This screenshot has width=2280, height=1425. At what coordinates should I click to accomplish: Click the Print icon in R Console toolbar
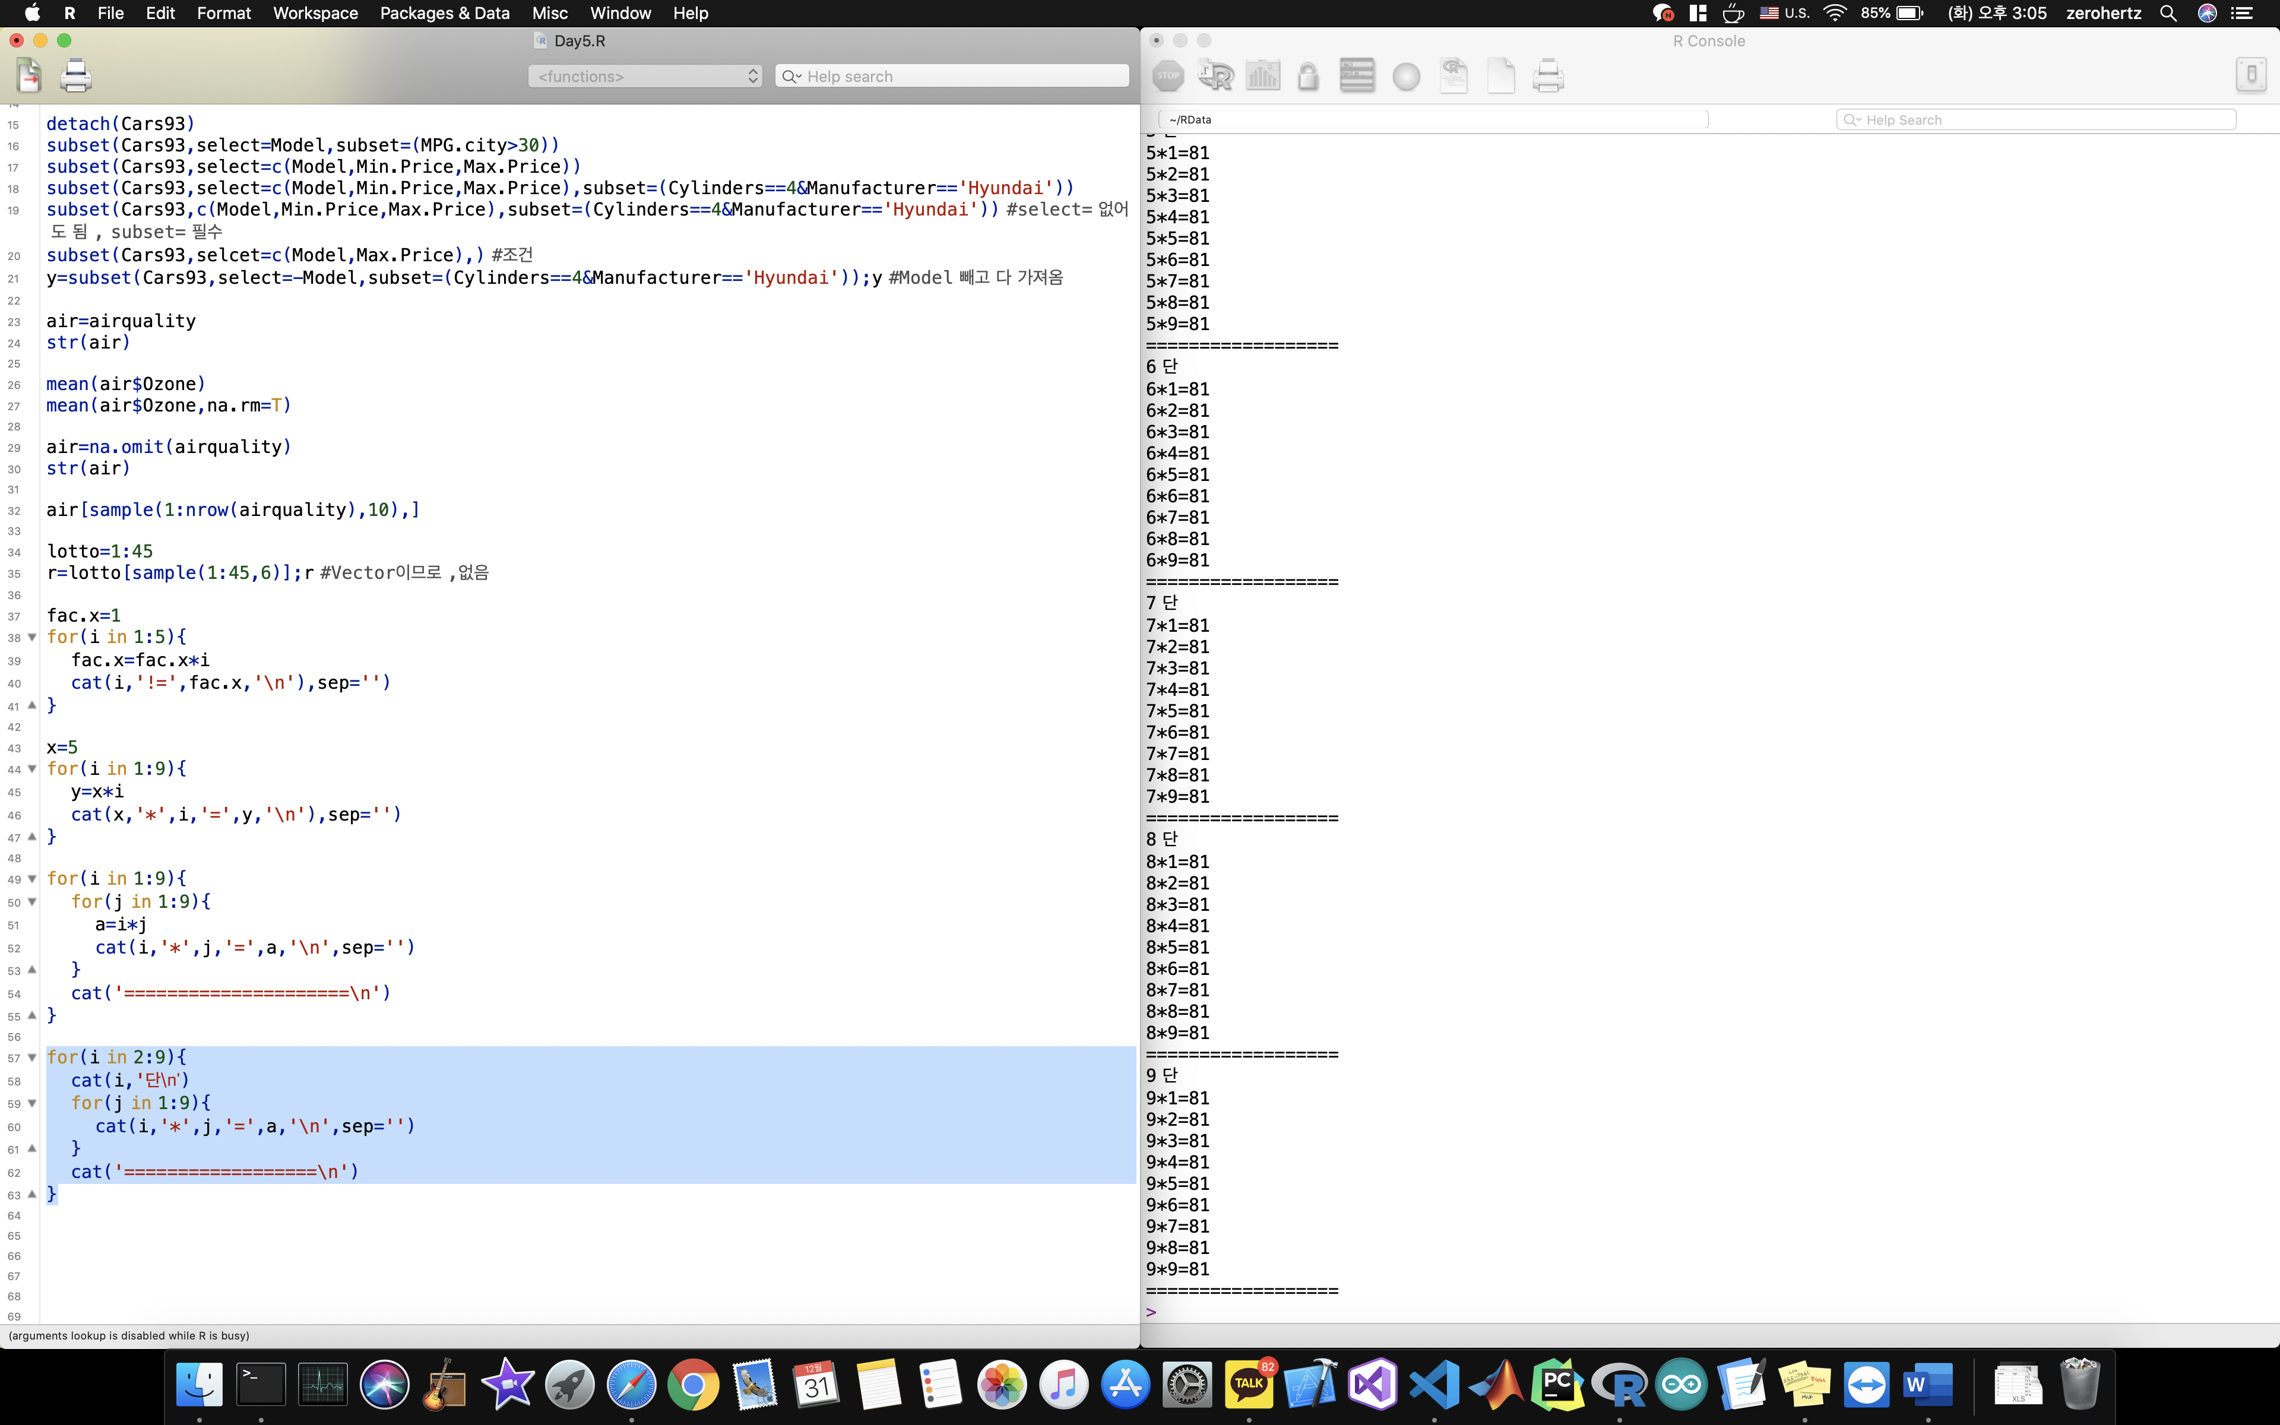pos(1548,75)
